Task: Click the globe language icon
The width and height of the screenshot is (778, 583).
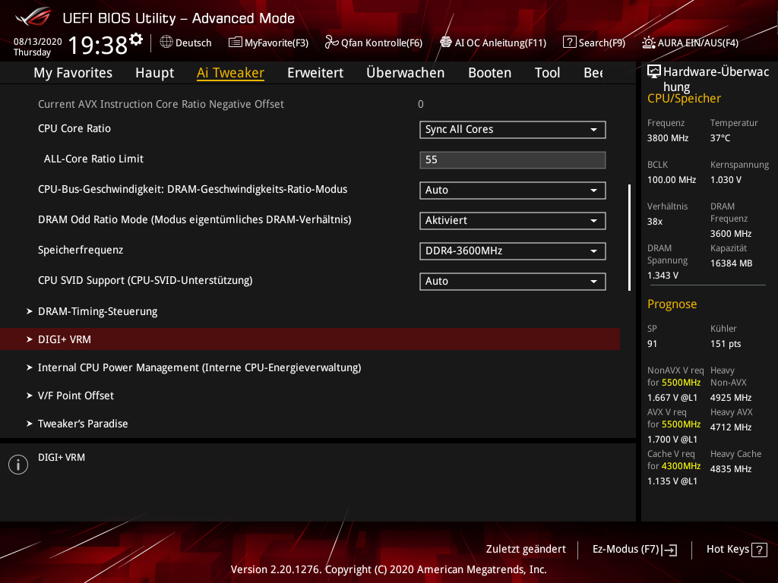Action: [x=166, y=43]
